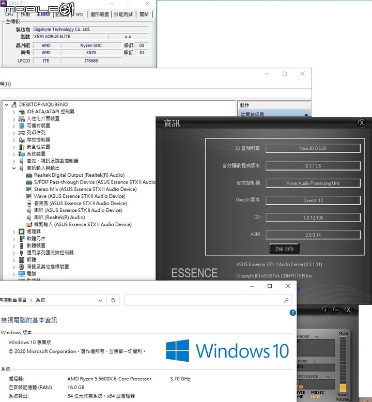Image resolution: width=372 pixels, height=402 pixels.
Task: Click the Dsp Info button
Action: pos(284,249)
